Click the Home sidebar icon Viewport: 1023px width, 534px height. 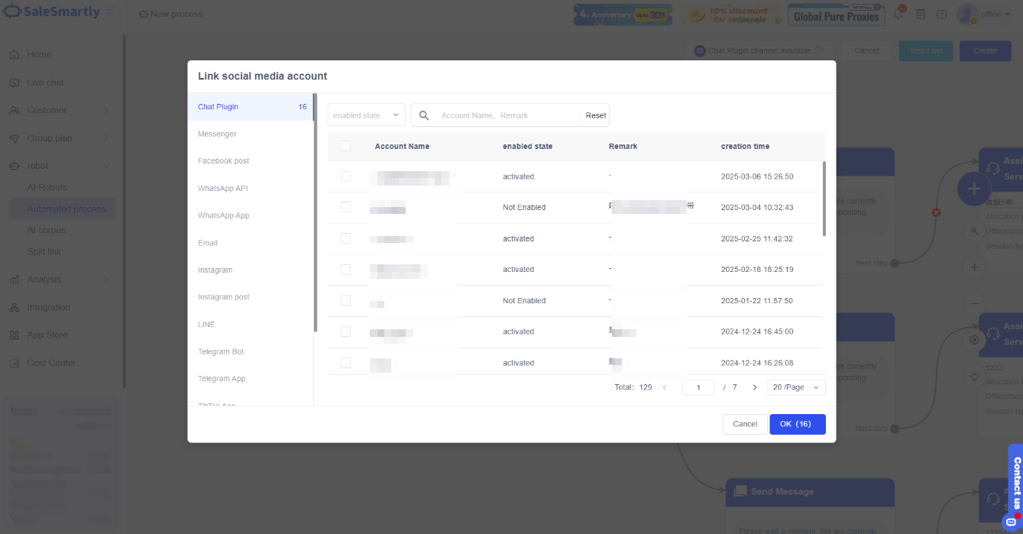[14, 55]
